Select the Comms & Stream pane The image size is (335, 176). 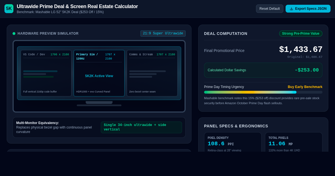pyautogui.click(x=152, y=73)
